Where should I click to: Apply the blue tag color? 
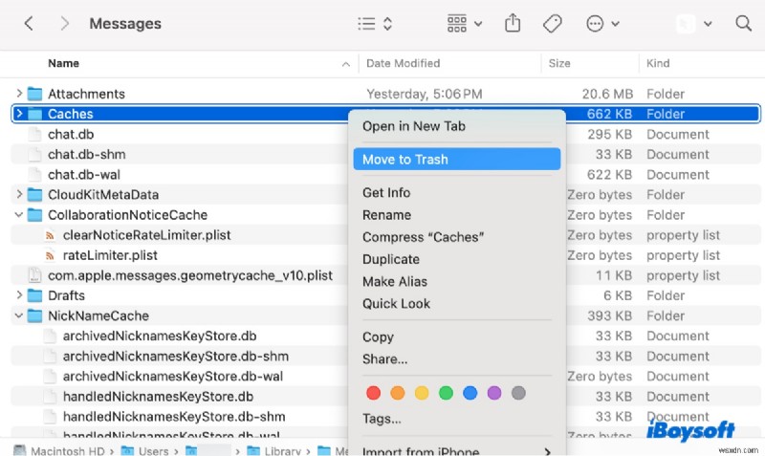470,393
